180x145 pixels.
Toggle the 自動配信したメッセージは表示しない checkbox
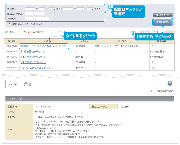[9, 24]
